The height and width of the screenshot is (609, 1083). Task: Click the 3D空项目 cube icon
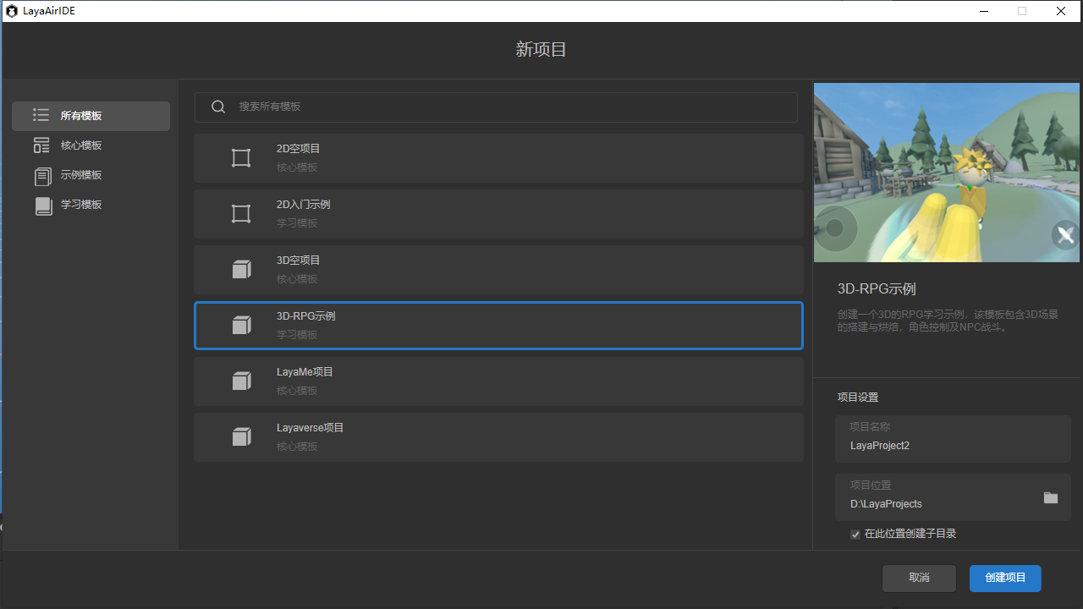point(241,270)
